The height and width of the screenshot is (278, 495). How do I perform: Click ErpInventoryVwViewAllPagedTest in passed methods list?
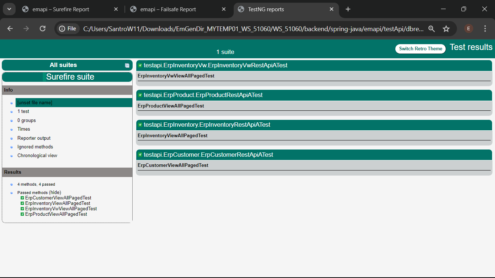[61, 209]
